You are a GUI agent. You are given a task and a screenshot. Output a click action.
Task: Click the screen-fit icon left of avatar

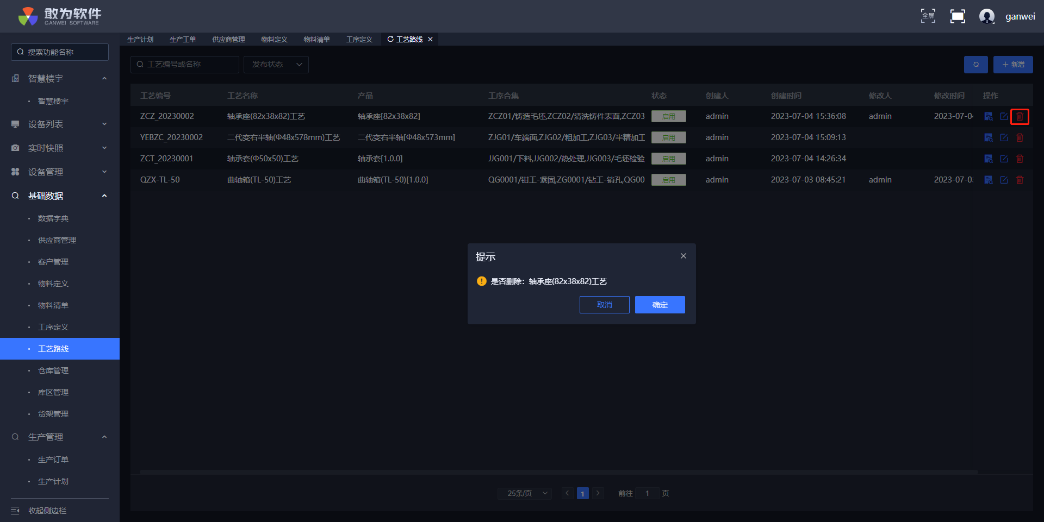pyautogui.click(x=957, y=16)
